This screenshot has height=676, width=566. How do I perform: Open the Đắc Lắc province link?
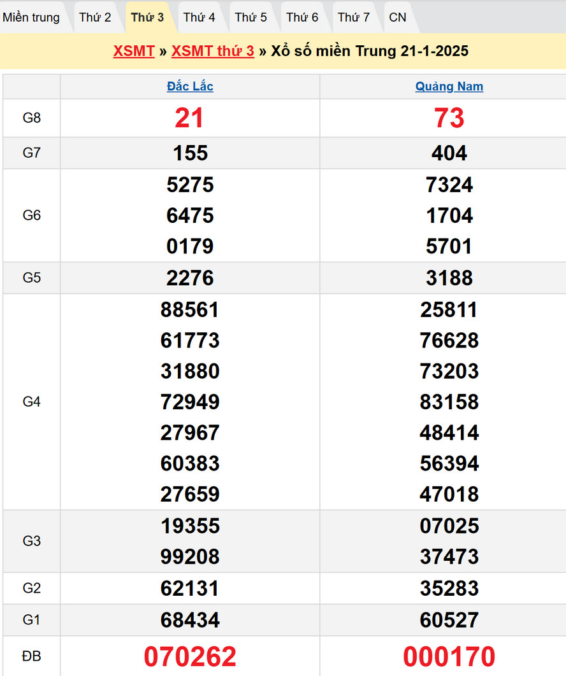pos(190,87)
